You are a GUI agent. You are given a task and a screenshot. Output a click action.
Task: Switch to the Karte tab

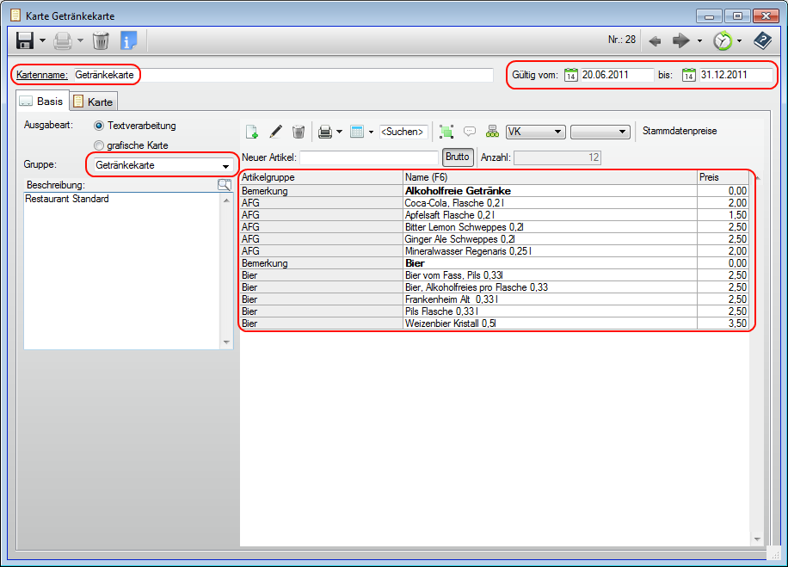93,102
